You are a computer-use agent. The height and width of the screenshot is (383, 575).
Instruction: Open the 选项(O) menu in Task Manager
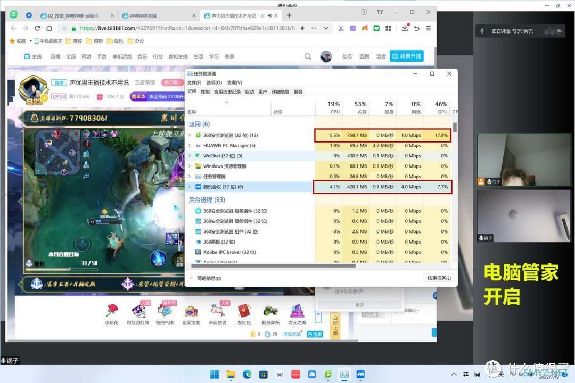214,82
